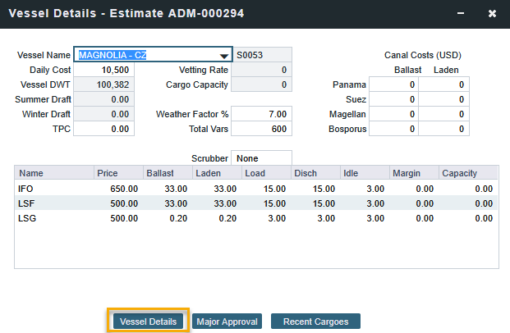The height and width of the screenshot is (333, 510).
Task: Show Recent Cargoes
Action: (315, 322)
